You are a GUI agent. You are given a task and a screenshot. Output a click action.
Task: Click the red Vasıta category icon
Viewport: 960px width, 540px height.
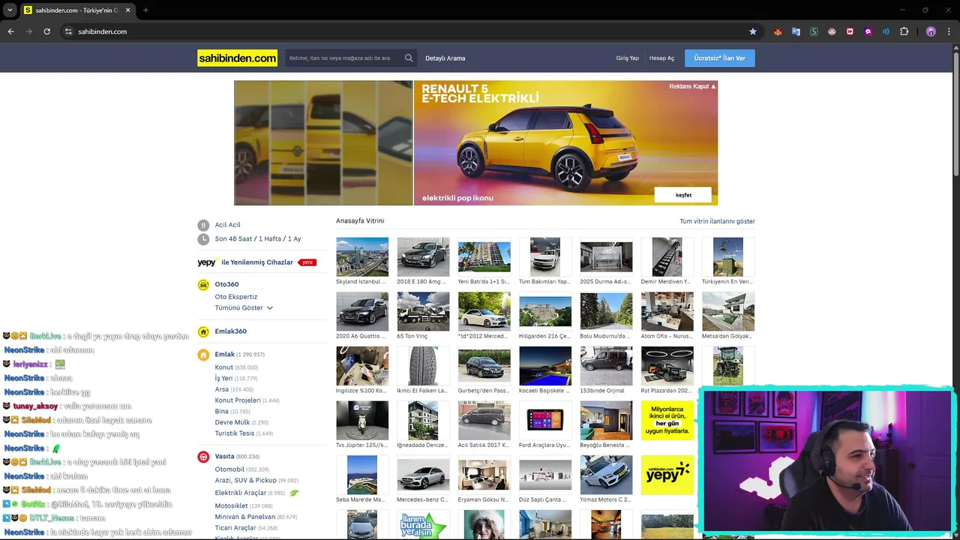pos(203,457)
